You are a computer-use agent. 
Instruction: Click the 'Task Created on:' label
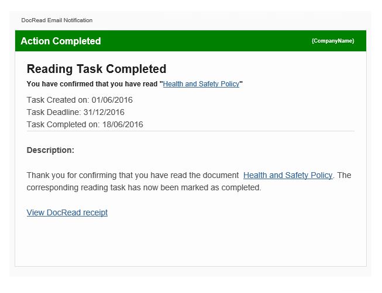[x=58, y=100]
